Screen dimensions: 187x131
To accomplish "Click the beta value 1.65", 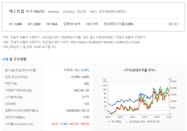I will 86,104.
